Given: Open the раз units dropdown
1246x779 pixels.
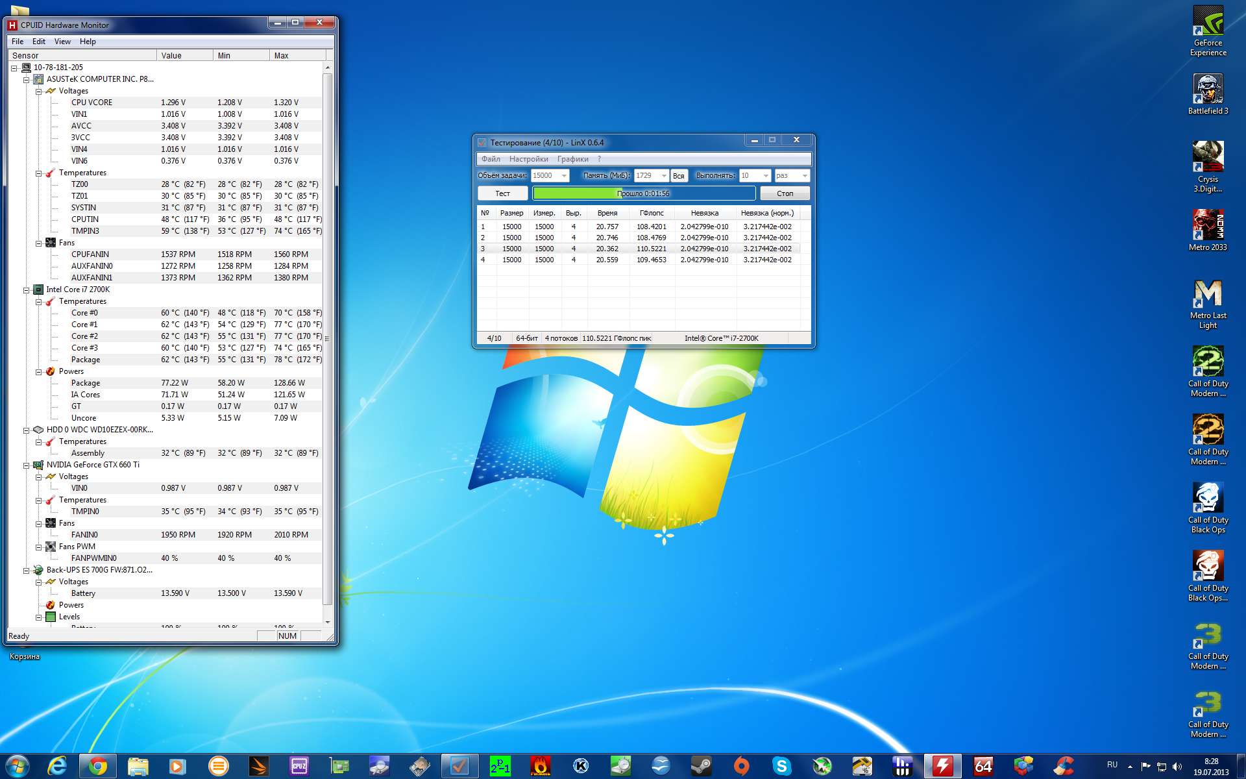Looking at the screenshot, I should [x=805, y=176].
